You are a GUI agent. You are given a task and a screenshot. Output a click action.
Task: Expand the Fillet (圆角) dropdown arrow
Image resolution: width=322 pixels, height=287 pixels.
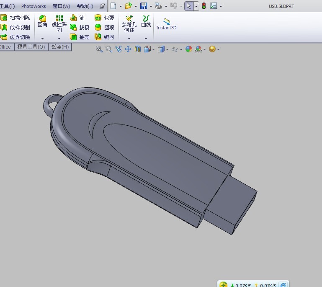pos(43,39)
